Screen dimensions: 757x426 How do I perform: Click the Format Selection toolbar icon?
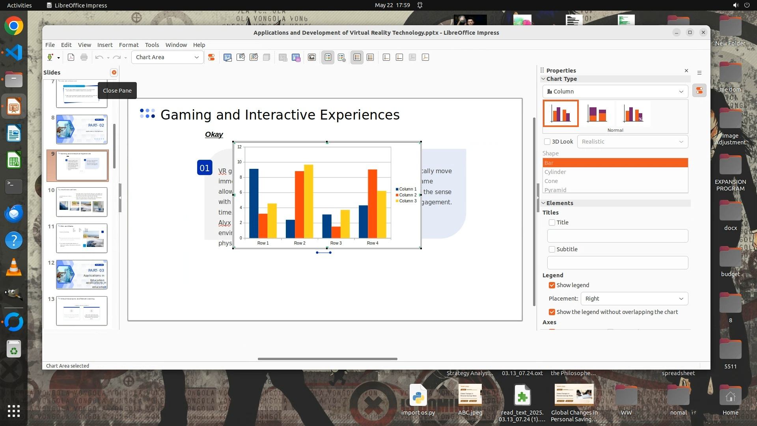point(211,57)
